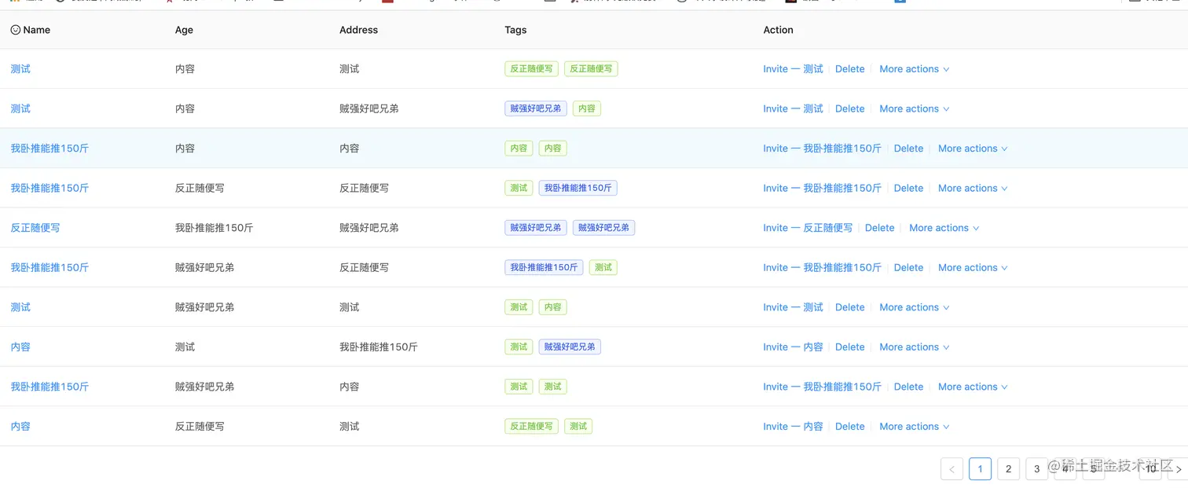Delete the highlighted row with address 内容
Image resolution: width=1188 pixels, height=488 pixels.
(908, 149)
